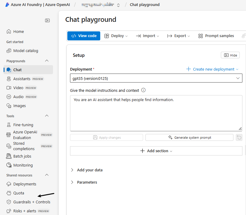
Task: Click the Azure AI Foundry logo icon
Action: coord(7,5)
